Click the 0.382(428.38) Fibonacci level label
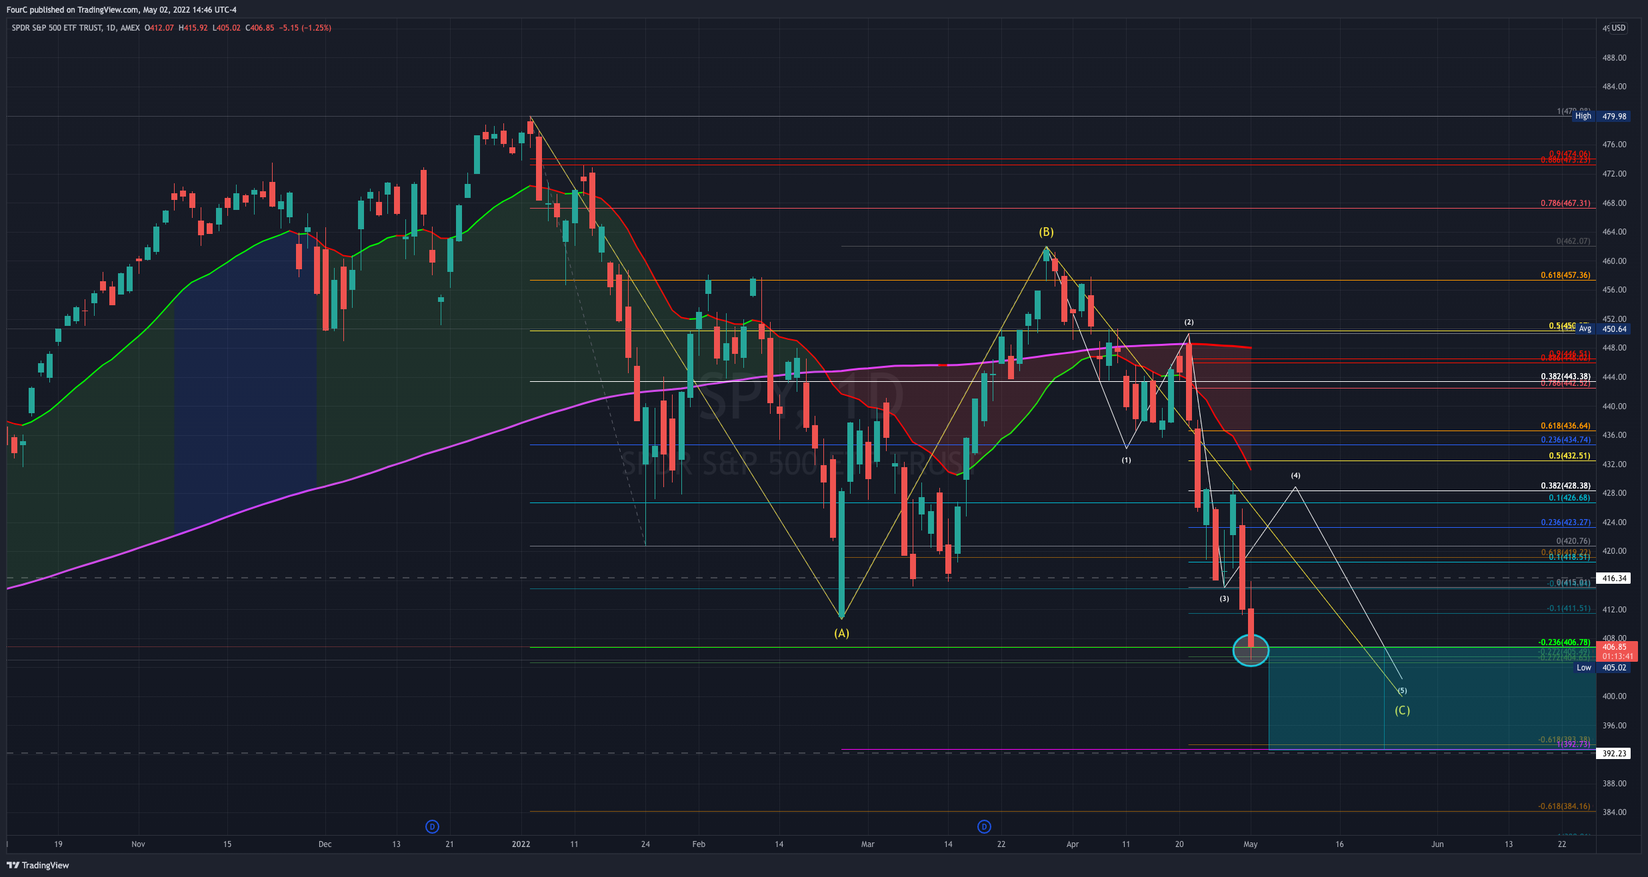 (x=1565, y=486)
